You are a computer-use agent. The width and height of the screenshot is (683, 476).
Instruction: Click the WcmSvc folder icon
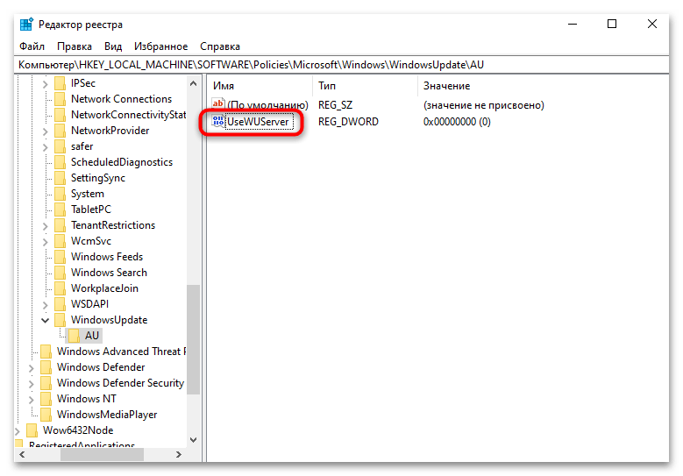pyautogui.click(x=60, y=241)
